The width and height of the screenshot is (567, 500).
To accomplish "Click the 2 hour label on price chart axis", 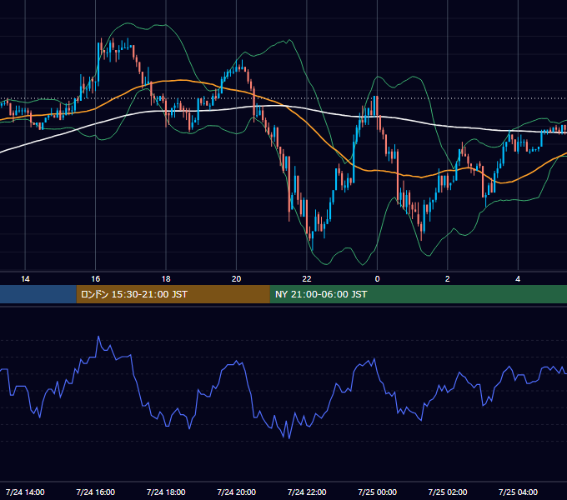I will click(x=447, y=279).
